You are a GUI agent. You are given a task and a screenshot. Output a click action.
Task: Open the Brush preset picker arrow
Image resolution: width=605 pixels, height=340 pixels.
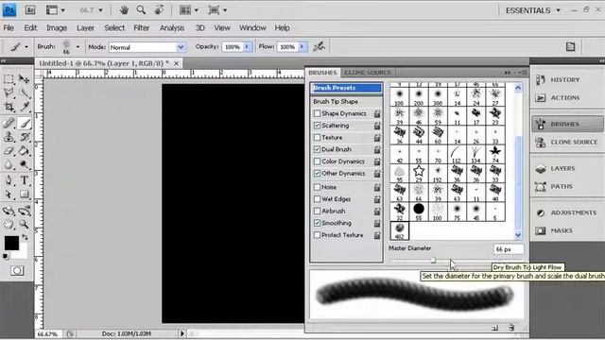tap(78, 47)
